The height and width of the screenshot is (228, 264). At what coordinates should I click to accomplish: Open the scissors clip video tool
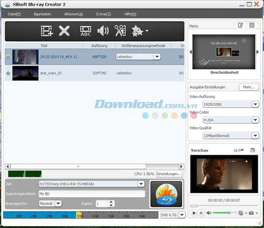pos(120,31)
